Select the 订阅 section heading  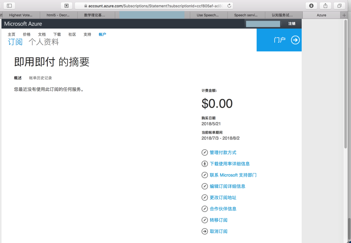[15, 42]
